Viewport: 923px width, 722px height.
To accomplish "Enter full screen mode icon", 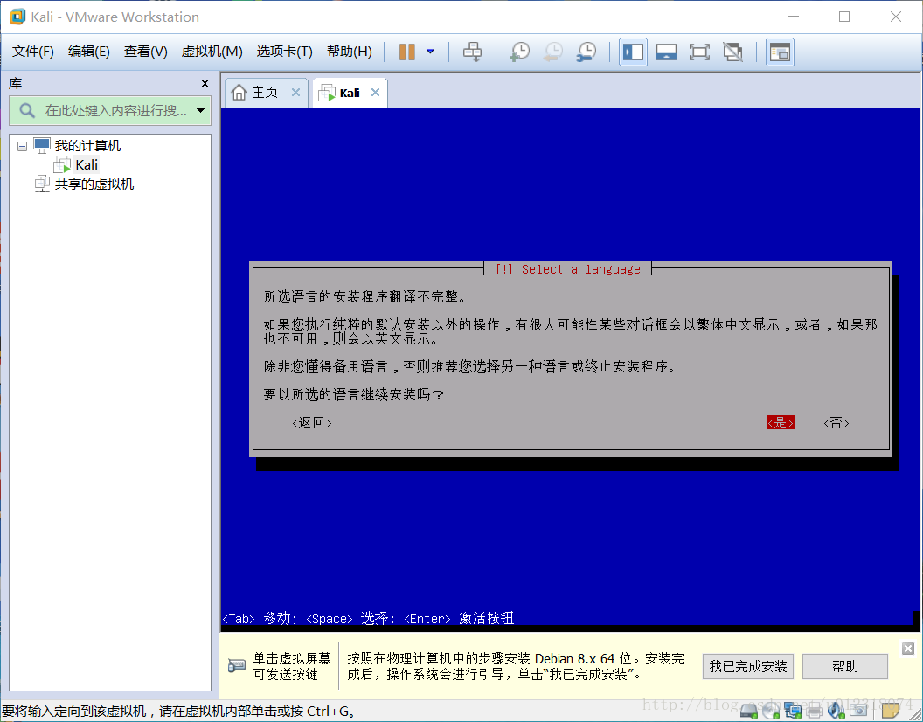I will (x=699, y=52).
